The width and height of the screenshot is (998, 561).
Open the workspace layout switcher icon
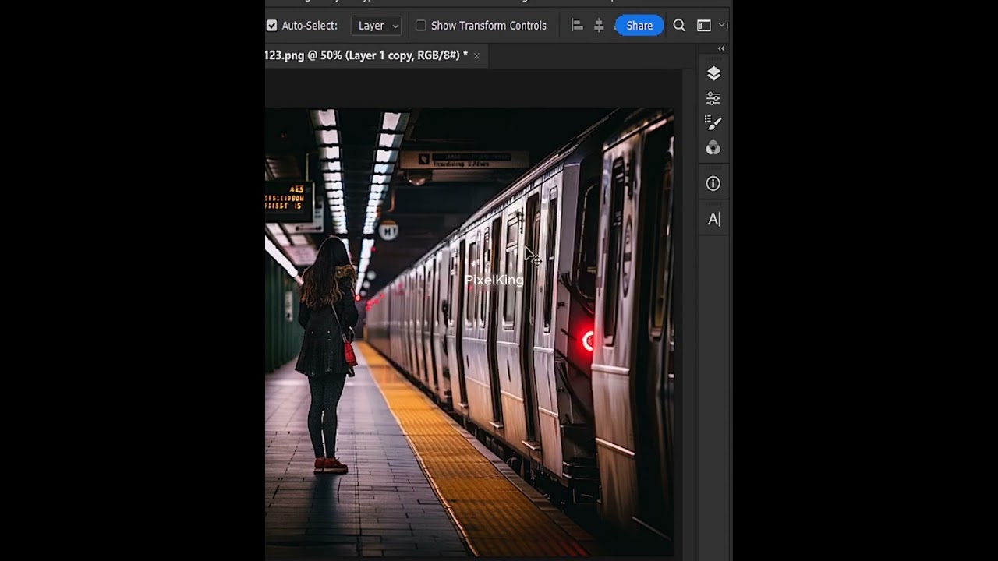(x=704, y=26)
